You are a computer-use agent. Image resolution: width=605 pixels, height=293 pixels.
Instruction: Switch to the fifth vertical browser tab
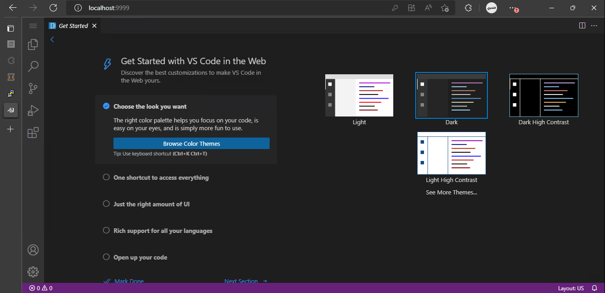[x=11, y=94]
